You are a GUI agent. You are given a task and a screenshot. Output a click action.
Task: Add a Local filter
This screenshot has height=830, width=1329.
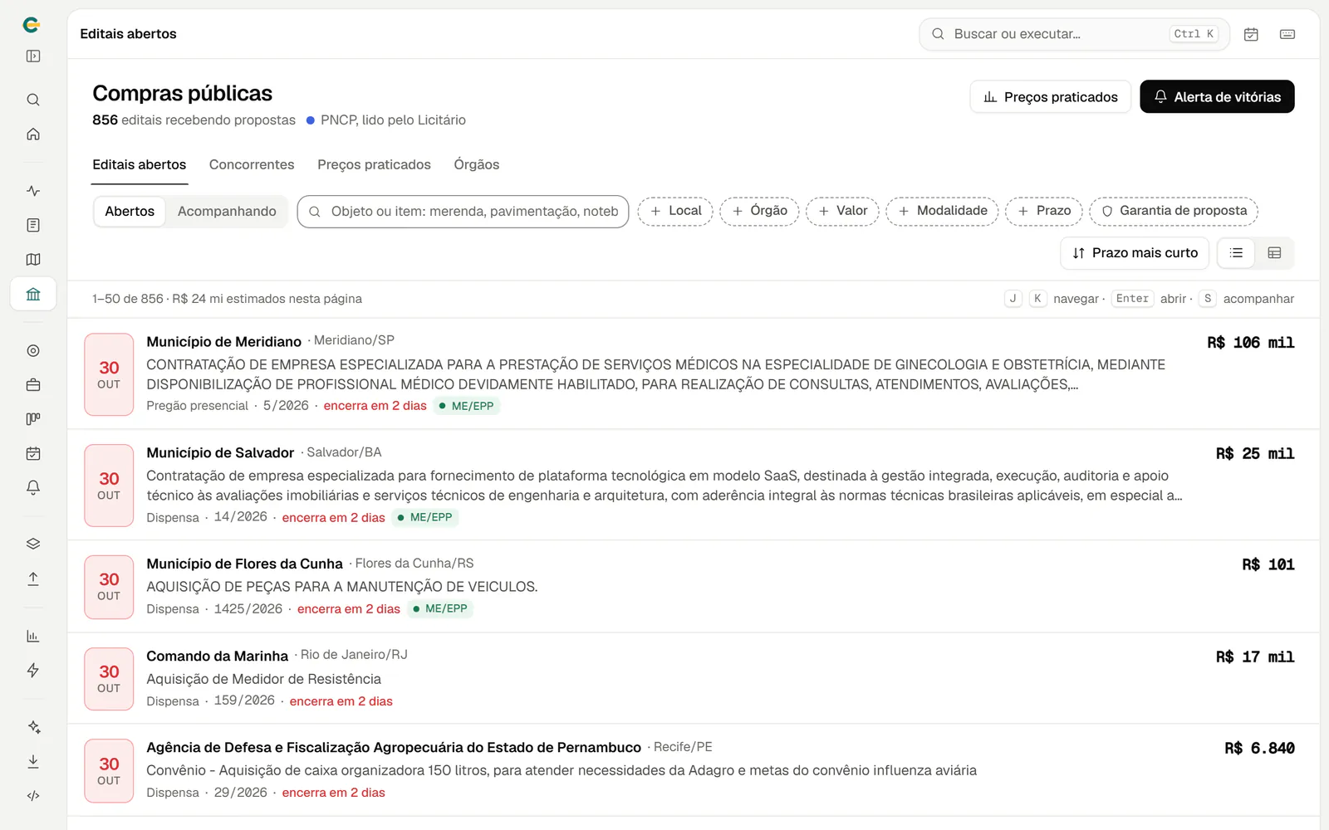pos(675,212)
